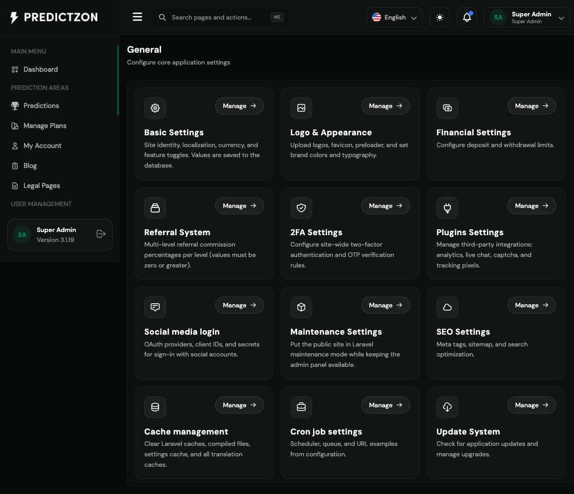Click the sidebar scrollbar

point(118,80)
